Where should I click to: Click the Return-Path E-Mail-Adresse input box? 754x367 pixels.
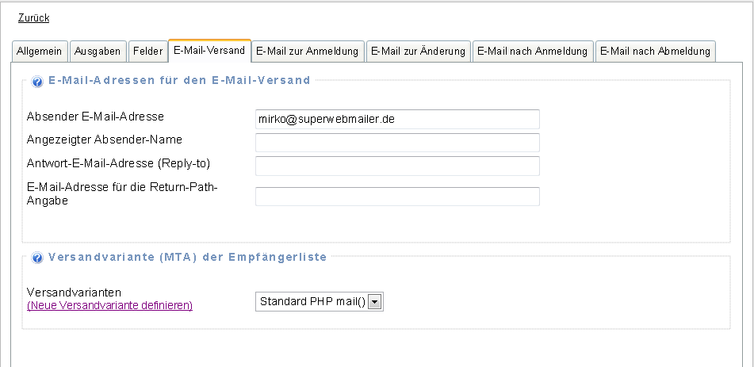click(x=396, y=197)
